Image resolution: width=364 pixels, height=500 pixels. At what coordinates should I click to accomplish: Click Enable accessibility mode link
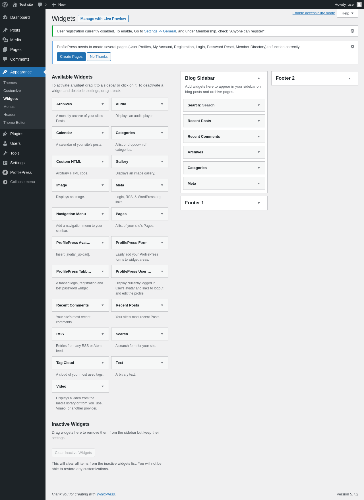[x=314, y=13]
